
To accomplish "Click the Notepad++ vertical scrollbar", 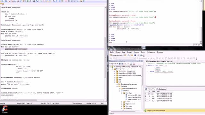I will click(105, 53).
